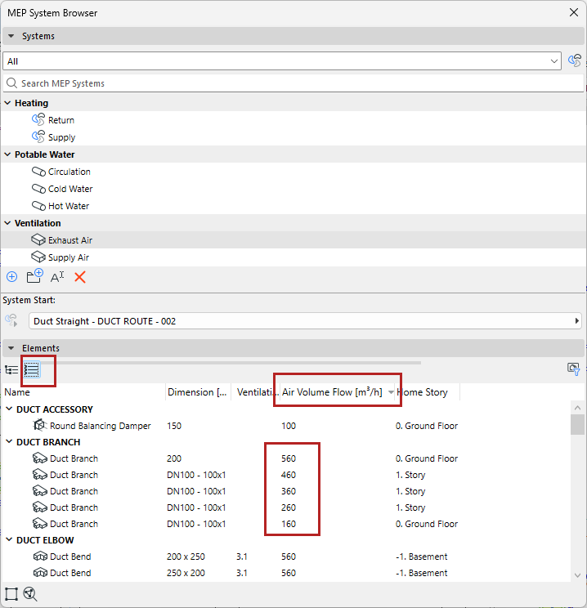Collapse the DUCT ACCESSORY group
The height and width of the screenshot is (608, 587).
coord(9,409)
